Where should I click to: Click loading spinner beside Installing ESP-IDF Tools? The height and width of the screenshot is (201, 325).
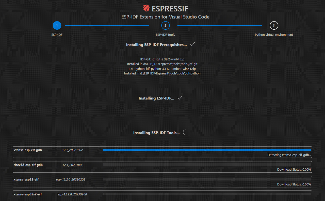tap(185, 132)
